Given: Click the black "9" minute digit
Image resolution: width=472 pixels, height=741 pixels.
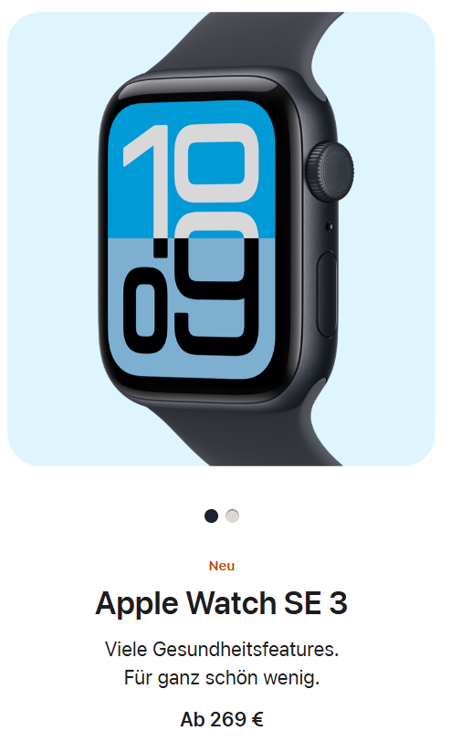Looking at the screenshot, I should pos(216,284).
